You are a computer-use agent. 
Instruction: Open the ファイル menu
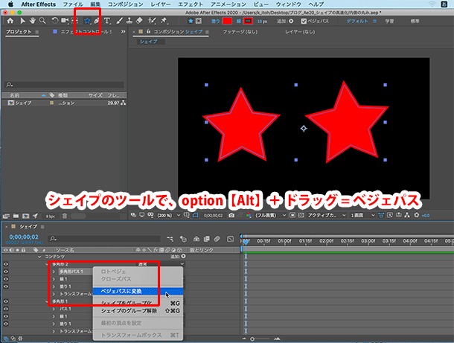click(73, 4)
